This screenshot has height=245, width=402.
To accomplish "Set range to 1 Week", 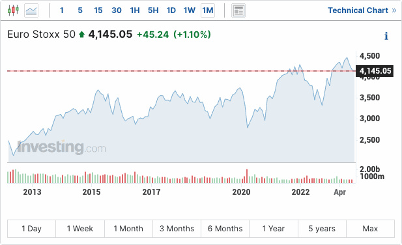I will (x=80, y=229).
